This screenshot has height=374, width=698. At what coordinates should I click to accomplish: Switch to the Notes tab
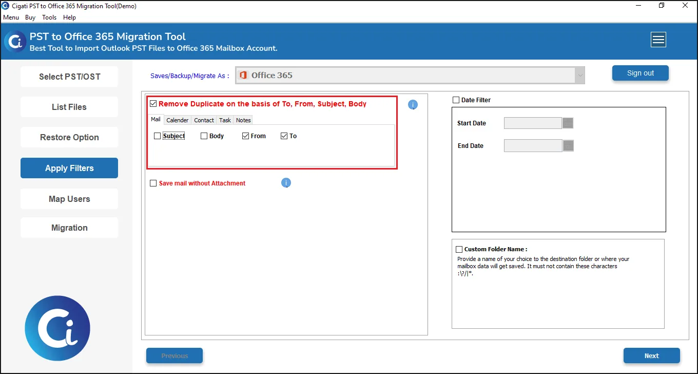click(243, 120)
